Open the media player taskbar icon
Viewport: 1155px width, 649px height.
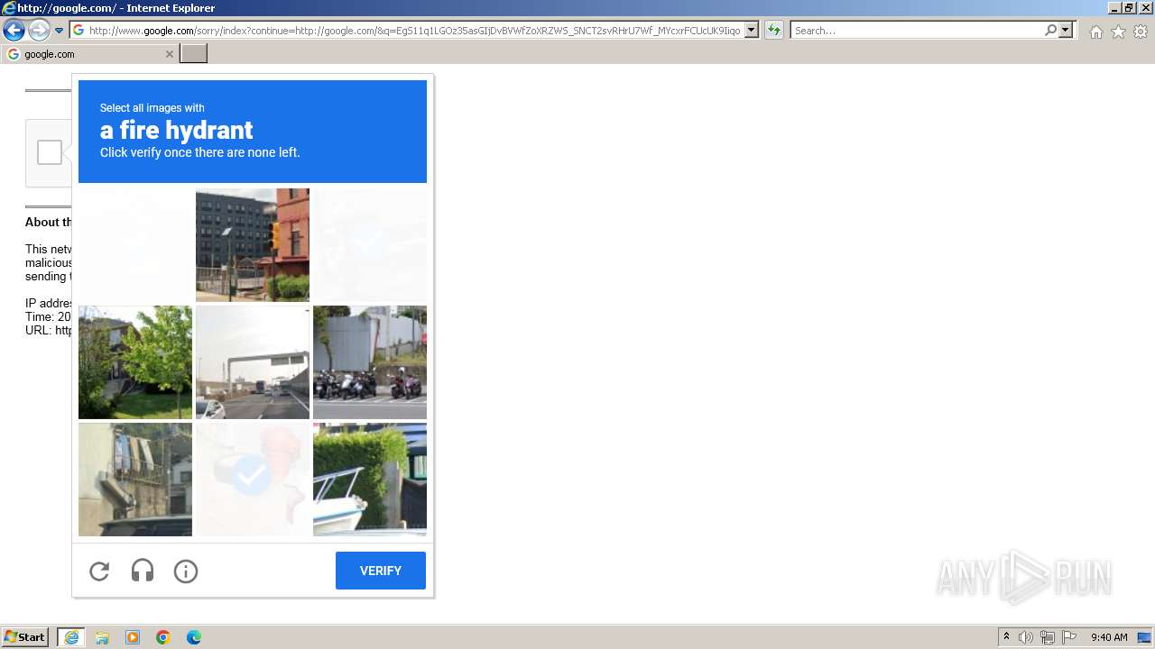pyautogui.click(x=133, y=637)
